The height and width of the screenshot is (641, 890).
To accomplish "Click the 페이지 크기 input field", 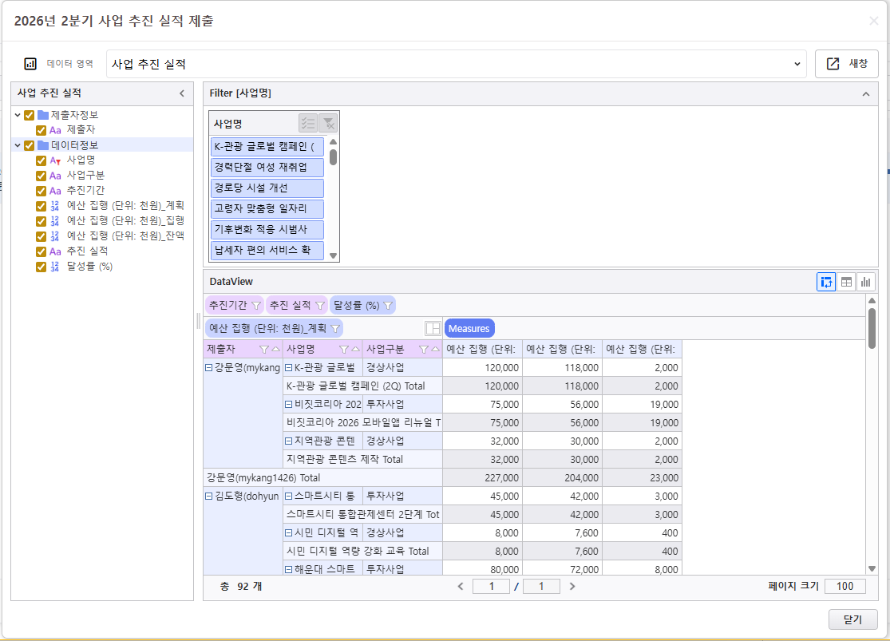I will click(845, 587).
